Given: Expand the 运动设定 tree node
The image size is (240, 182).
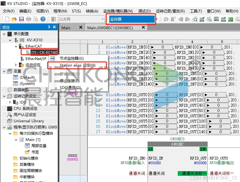Looking at the screenshot, I should tap(16, 65).
